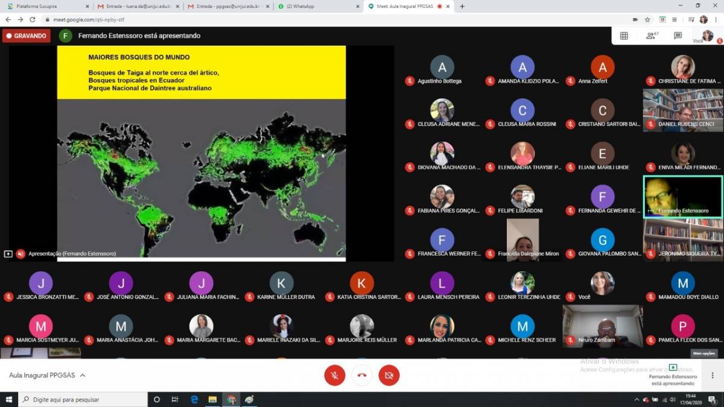
Task: Click the GRAVANDO recording indicator
Action: pyautogui.click(x=26, y=36)
